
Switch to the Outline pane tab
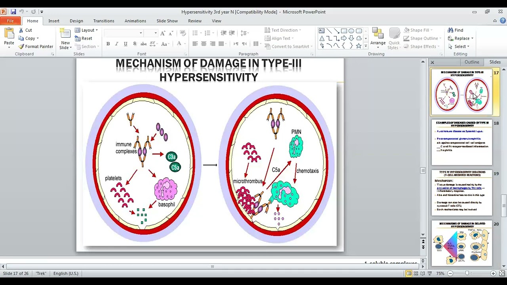472,62
